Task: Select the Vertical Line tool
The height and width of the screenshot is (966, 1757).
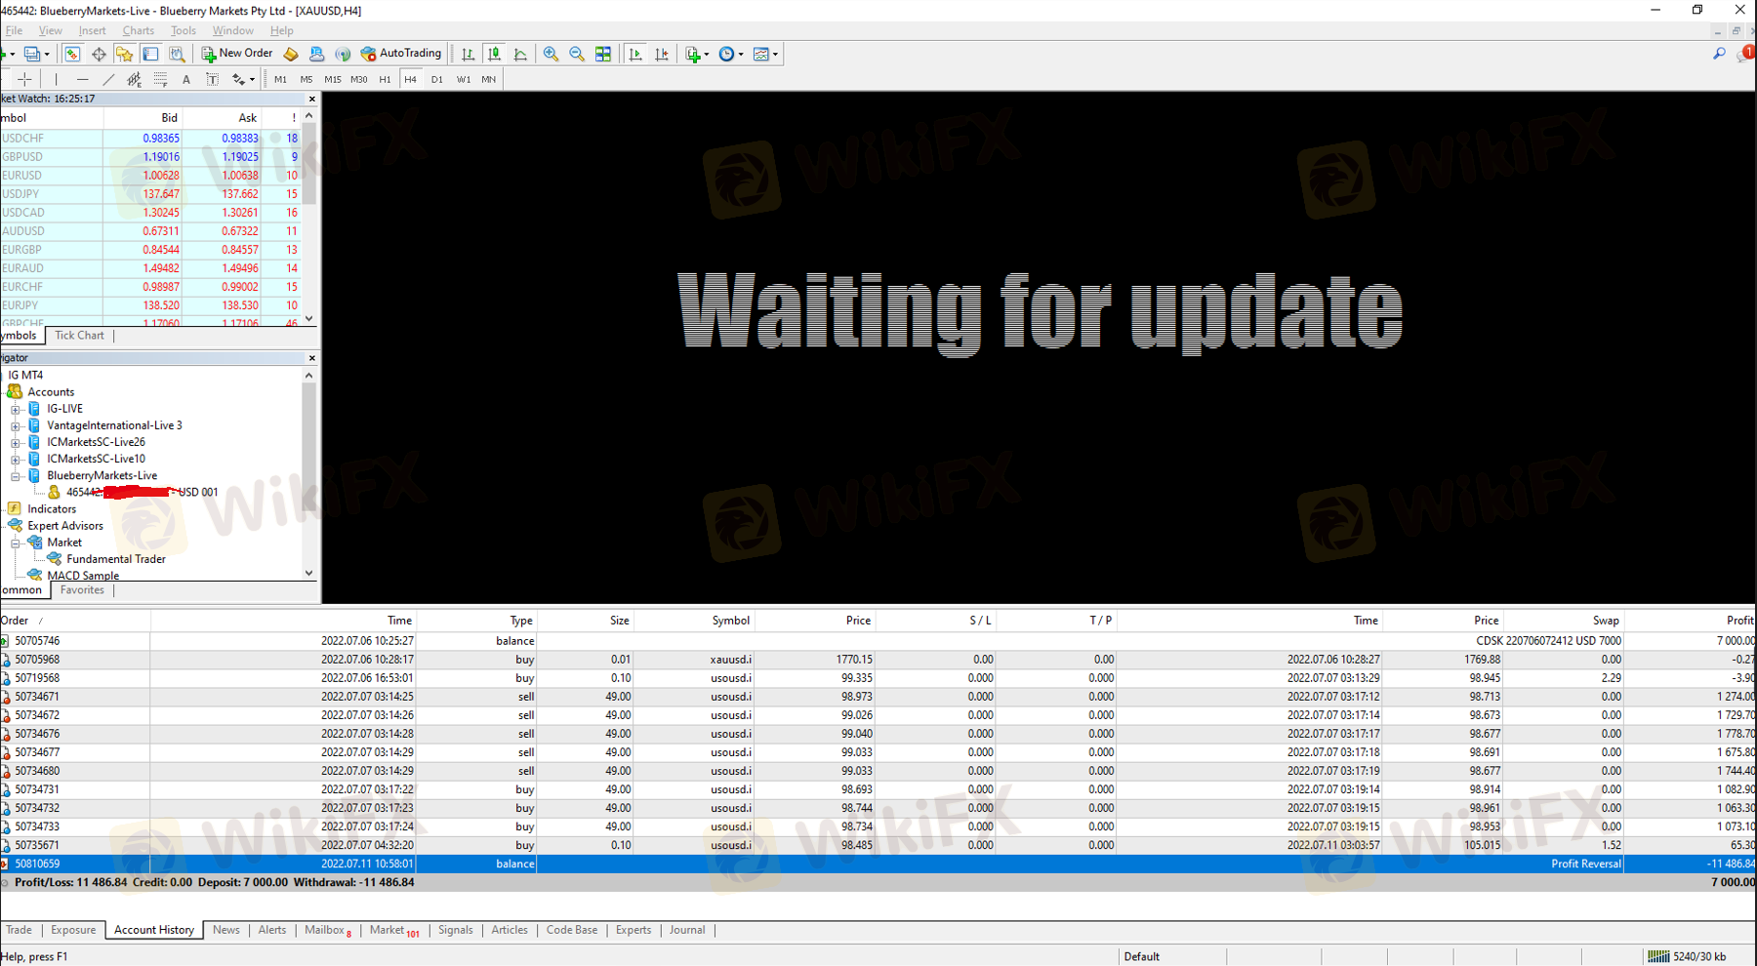Action: (57, 79)
